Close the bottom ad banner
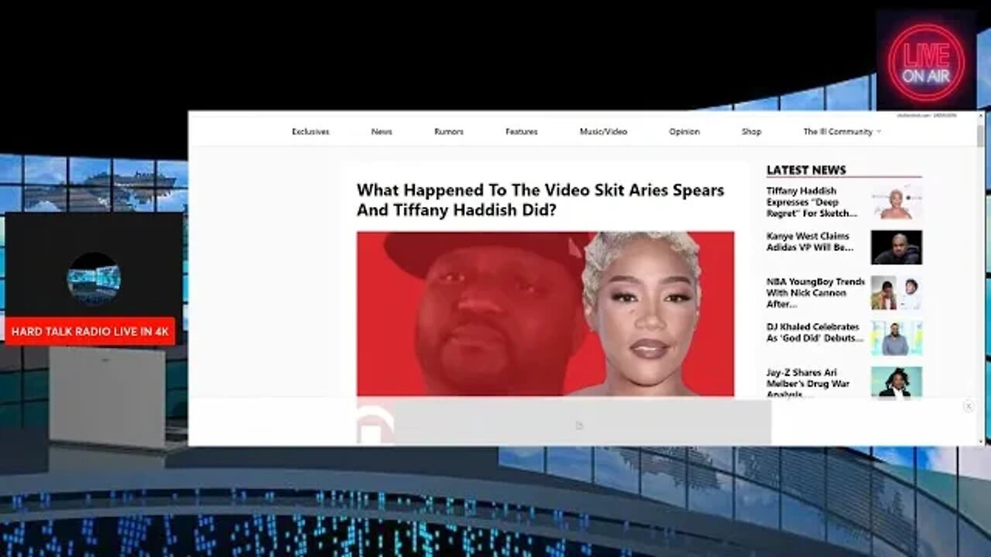 [968, 406]
